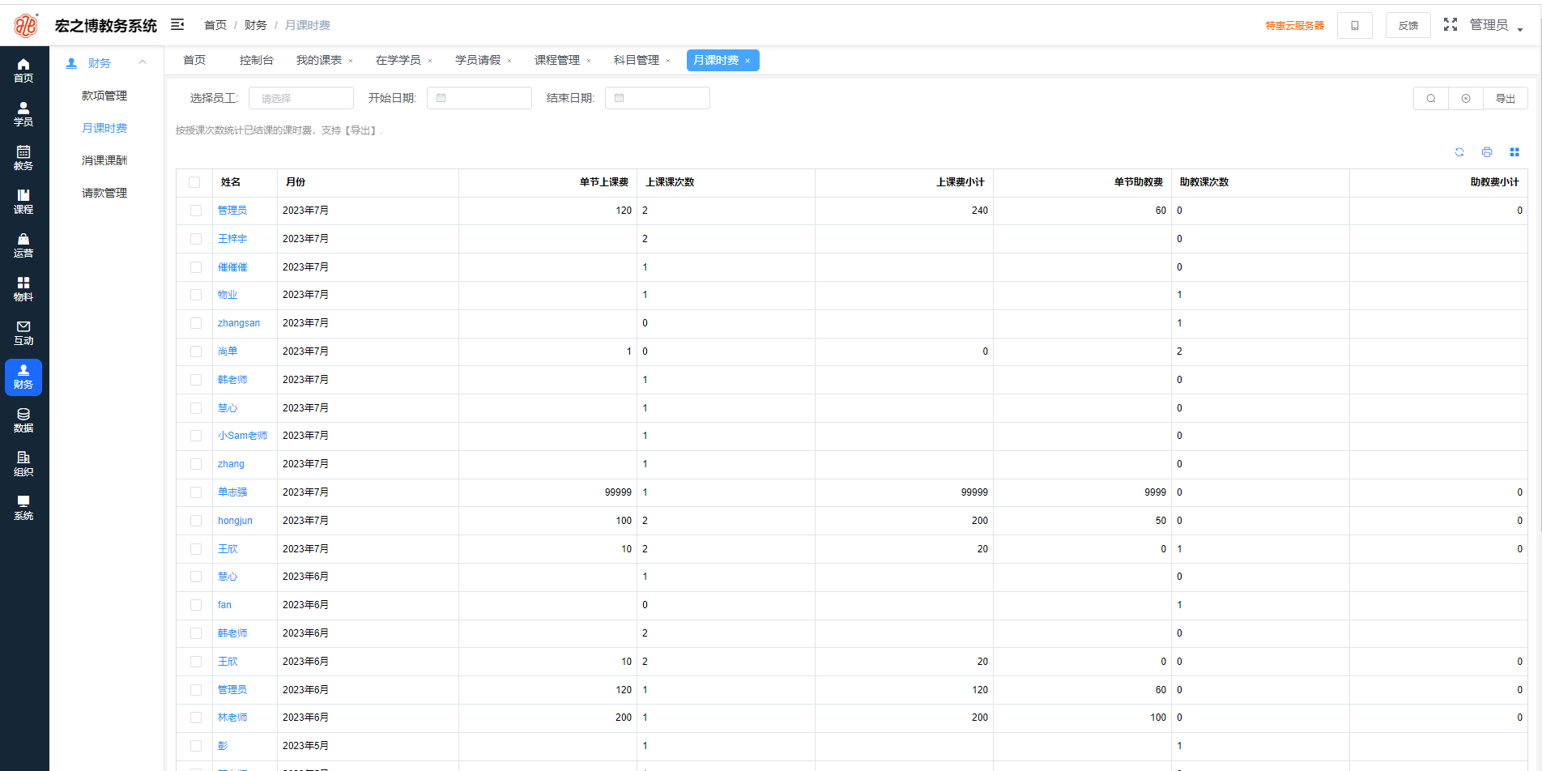Open the 开始日期 date picker
Viewport: 1542px width, 771px height.
point(479,98)
